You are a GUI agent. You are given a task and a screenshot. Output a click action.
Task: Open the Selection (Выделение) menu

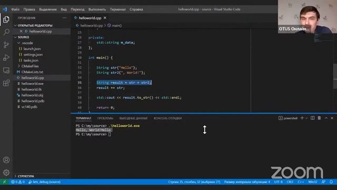[x=48, y=9]
